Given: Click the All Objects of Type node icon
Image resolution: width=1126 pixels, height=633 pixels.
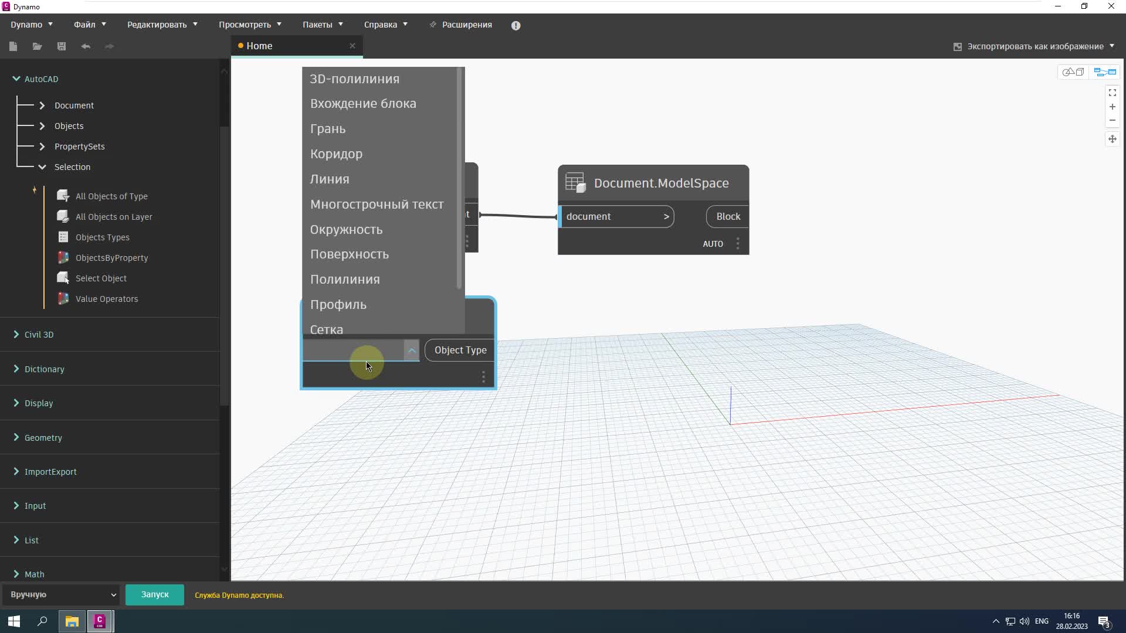Looking at the screenshot, I should point(63,196).
